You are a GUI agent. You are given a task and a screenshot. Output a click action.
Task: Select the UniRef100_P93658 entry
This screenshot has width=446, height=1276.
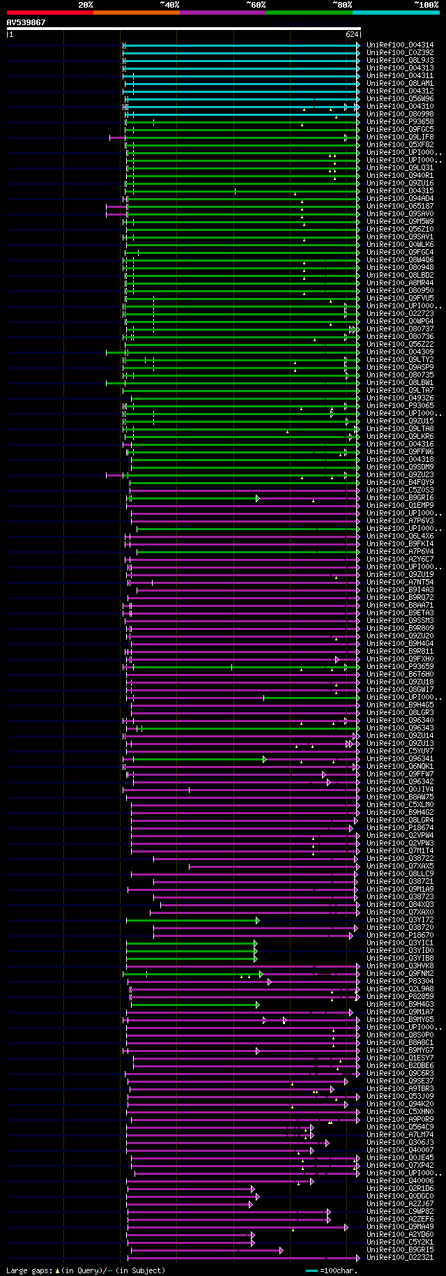400,121
